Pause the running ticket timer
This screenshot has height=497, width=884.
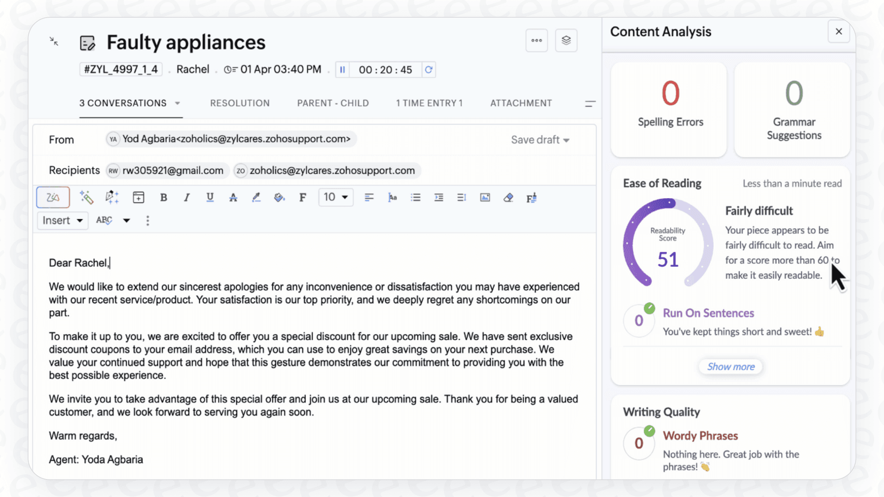pos(342,69)
